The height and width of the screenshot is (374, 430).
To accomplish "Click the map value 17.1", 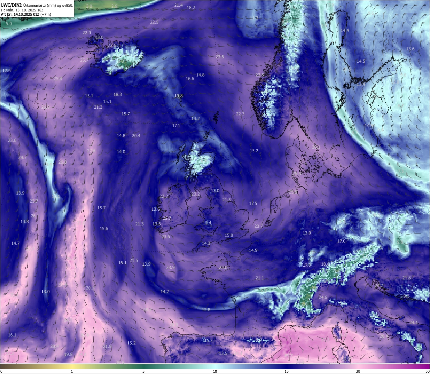I will tap(176, 126).
